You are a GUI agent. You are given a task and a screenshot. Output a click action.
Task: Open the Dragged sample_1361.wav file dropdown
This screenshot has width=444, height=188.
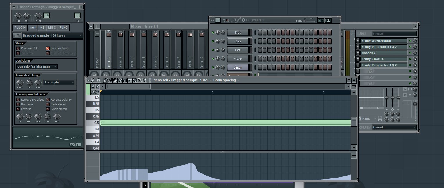(52, 36)
